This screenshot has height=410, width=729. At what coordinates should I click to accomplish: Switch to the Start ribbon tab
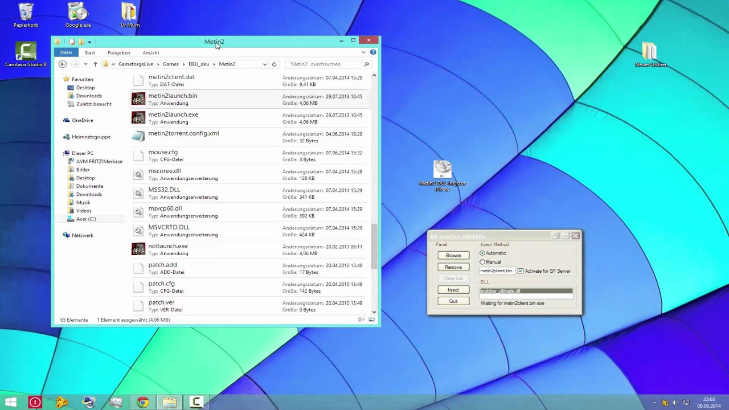coord(90,52)
